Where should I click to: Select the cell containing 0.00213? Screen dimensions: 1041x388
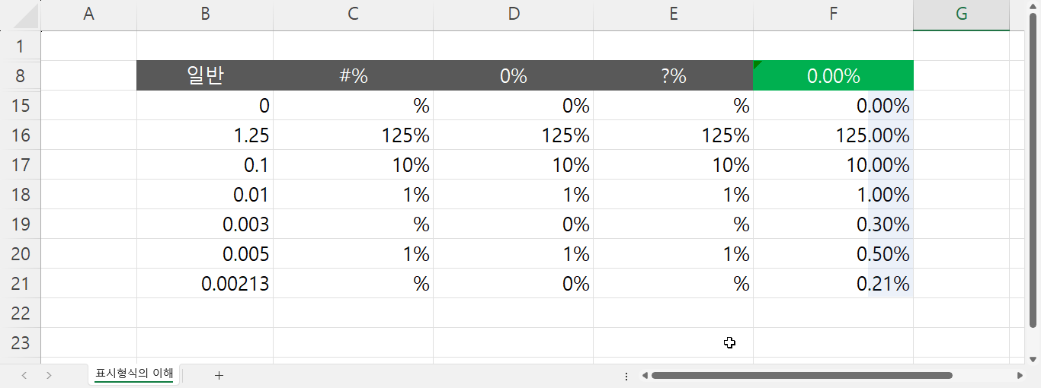pos(204,284)
